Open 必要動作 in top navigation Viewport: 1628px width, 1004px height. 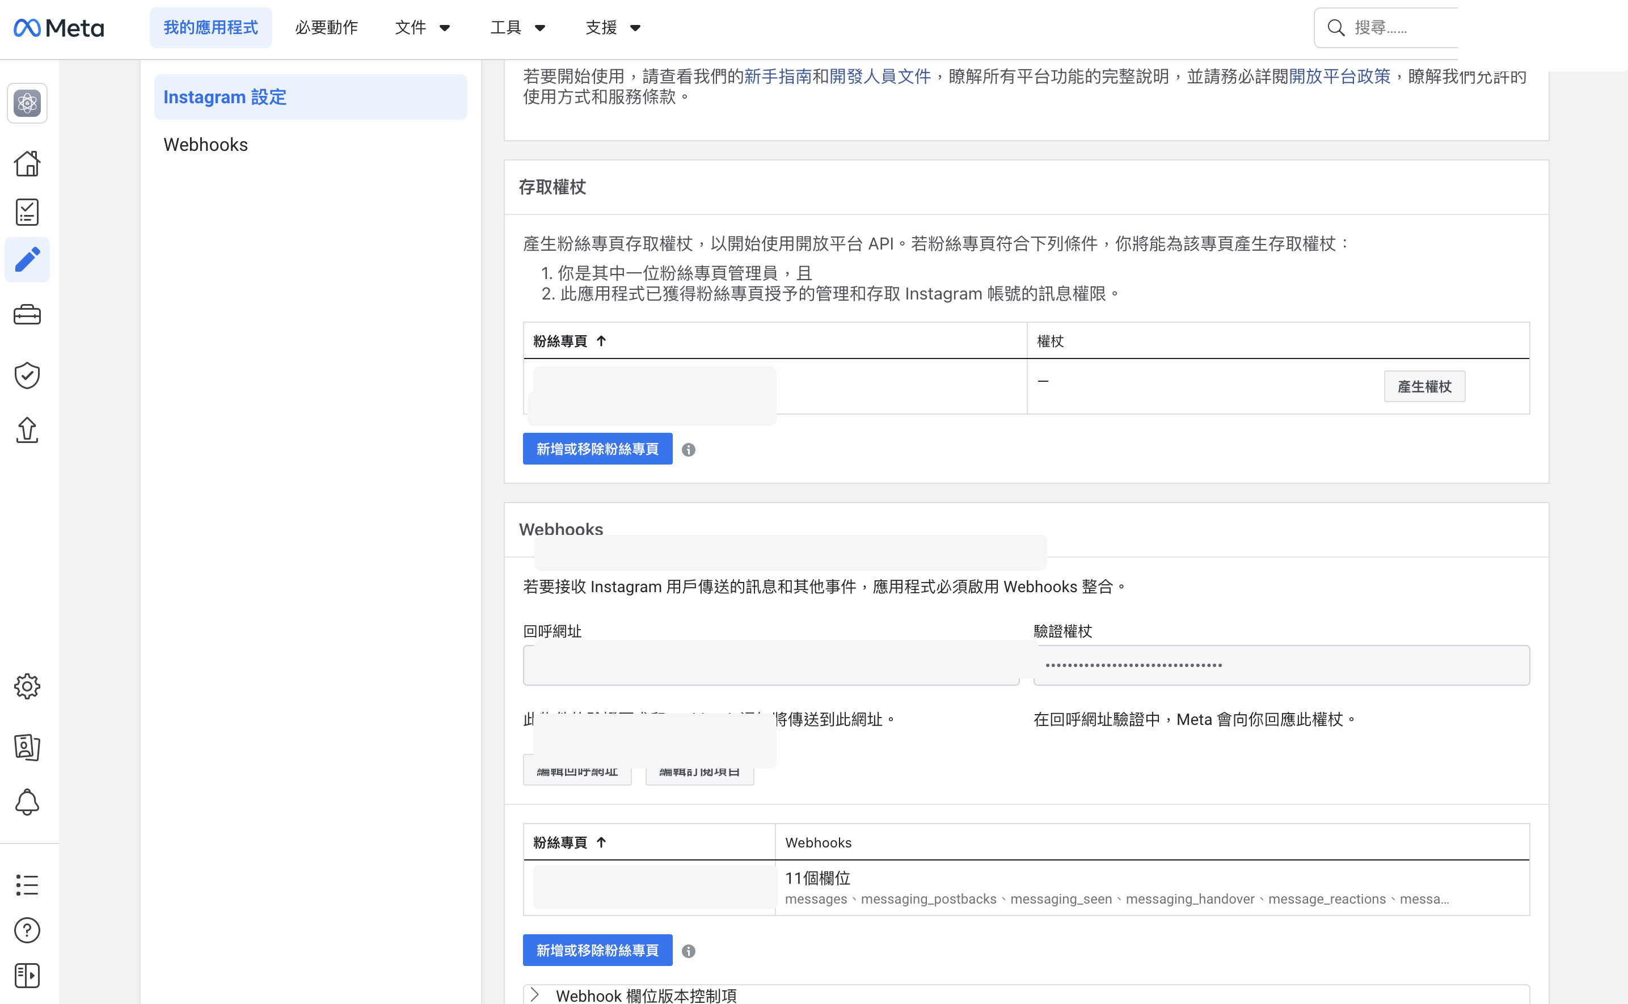click(x=327, y=28)
